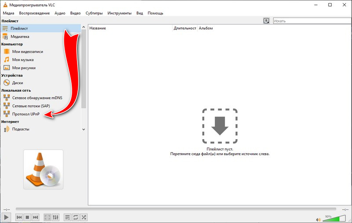Open the Помощь menu

[155, 13]
